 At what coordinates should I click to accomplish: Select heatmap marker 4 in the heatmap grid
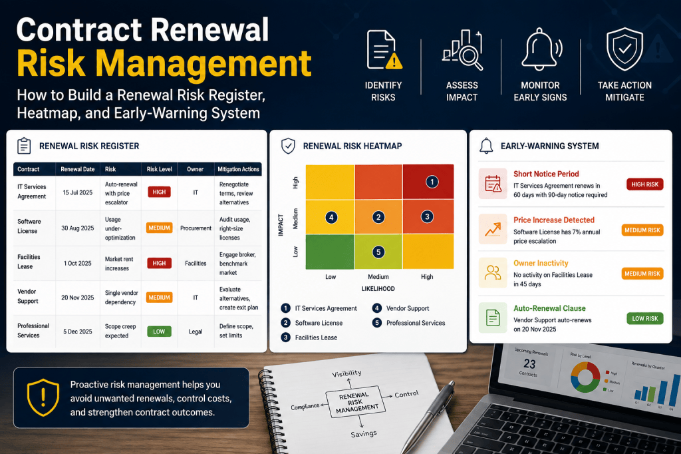pyautogui.click(x=331, y=218)
